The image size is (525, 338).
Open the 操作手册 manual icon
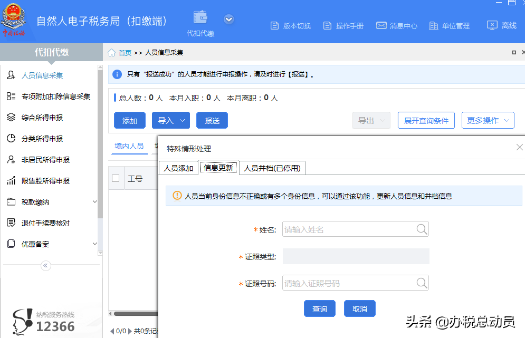pyautogui.click(x=328, y=25)
